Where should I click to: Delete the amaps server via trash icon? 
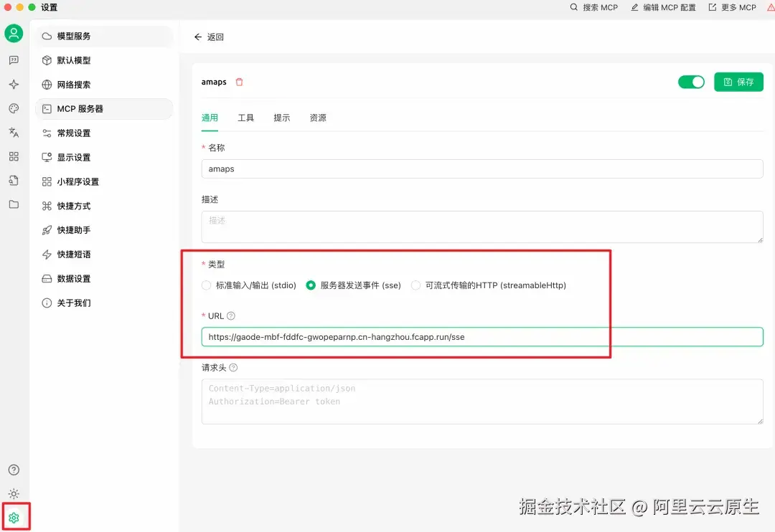[239, 82]
